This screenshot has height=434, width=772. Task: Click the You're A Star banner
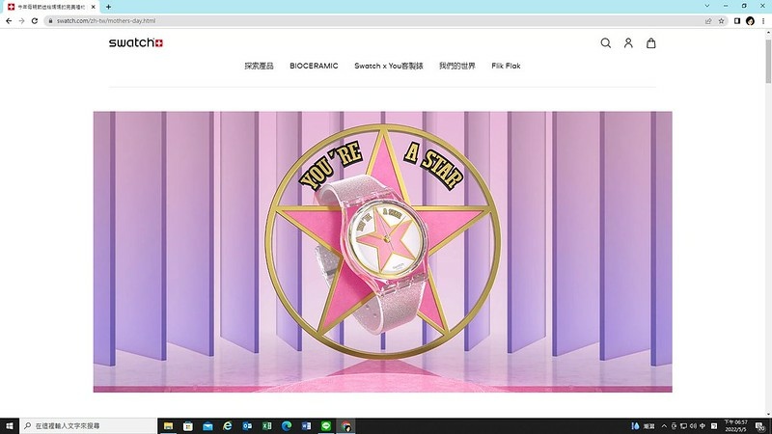(382, 252)
